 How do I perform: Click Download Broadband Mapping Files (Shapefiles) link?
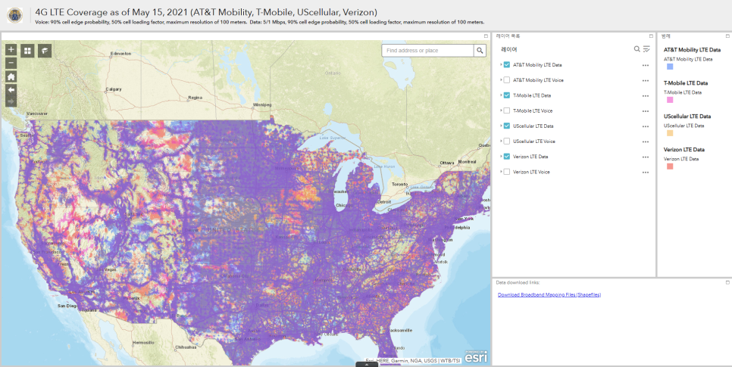click(549, 294)
